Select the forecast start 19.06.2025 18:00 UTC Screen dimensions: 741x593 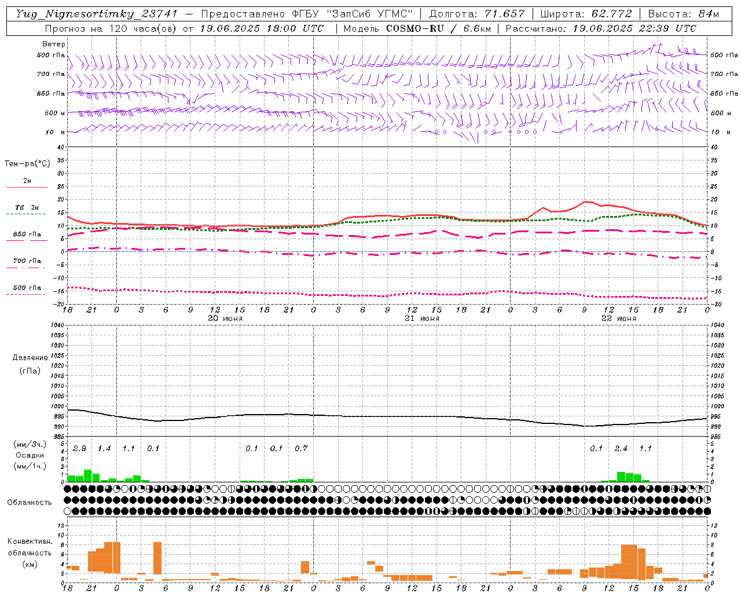262,28
